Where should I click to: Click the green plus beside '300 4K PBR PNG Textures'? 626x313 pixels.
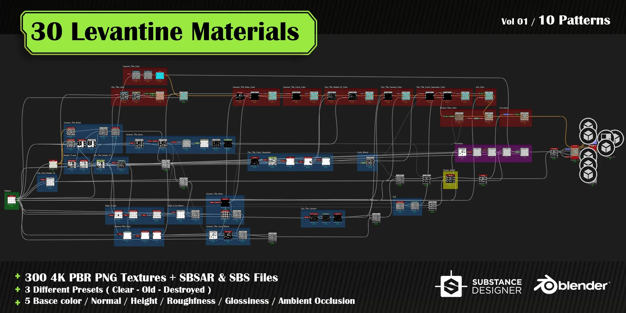(18, 276)
